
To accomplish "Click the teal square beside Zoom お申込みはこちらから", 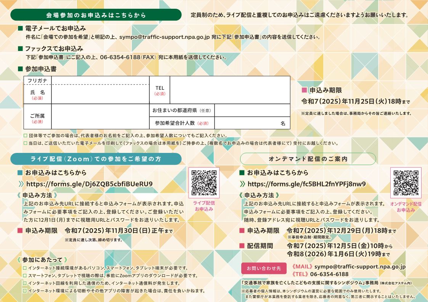I will 21,173.
